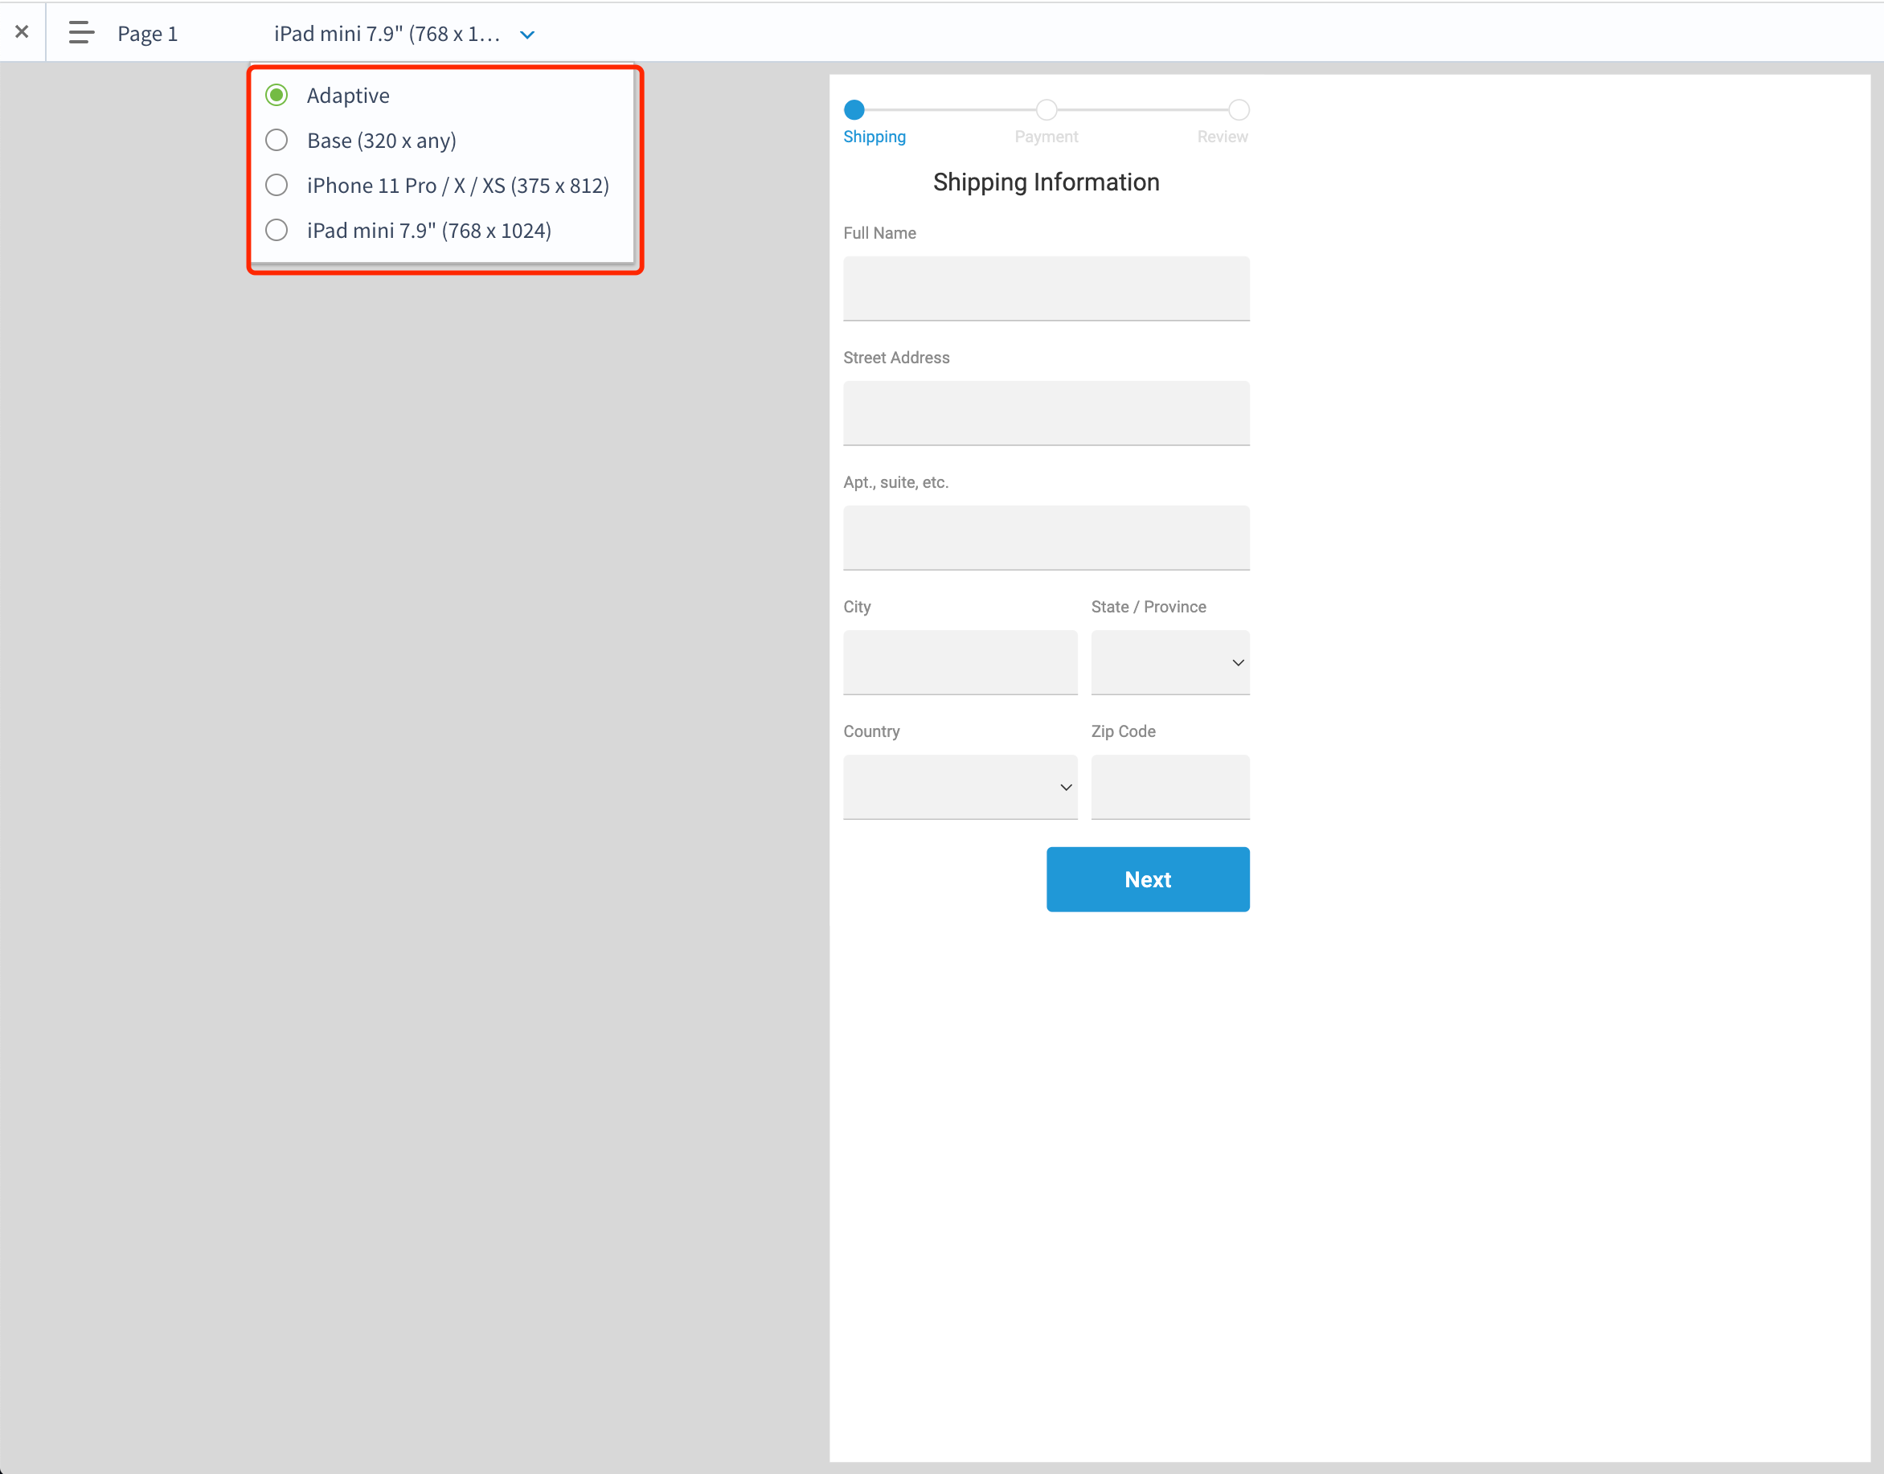1884x1474 pixels.
Task: Click the City input field
Action: 960,662
